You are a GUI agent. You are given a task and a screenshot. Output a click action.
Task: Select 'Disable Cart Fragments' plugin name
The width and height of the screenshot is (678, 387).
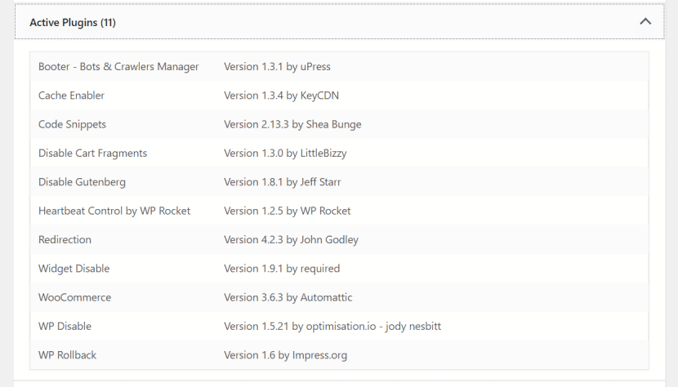pos(92,153)
